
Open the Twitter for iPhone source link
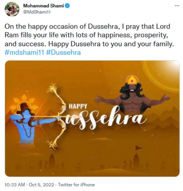(76, 185)
